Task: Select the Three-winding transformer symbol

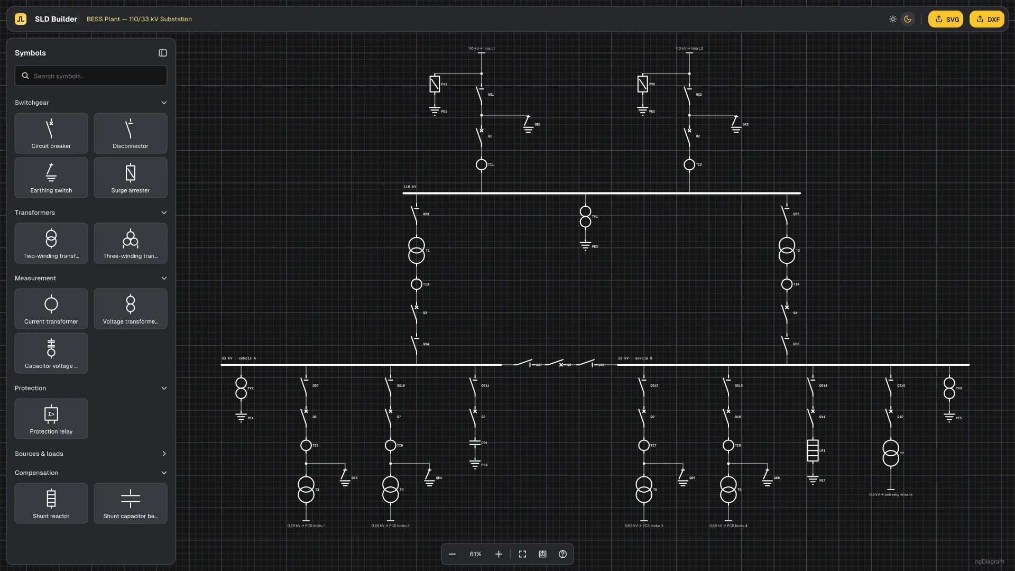Action: [131, 243]
